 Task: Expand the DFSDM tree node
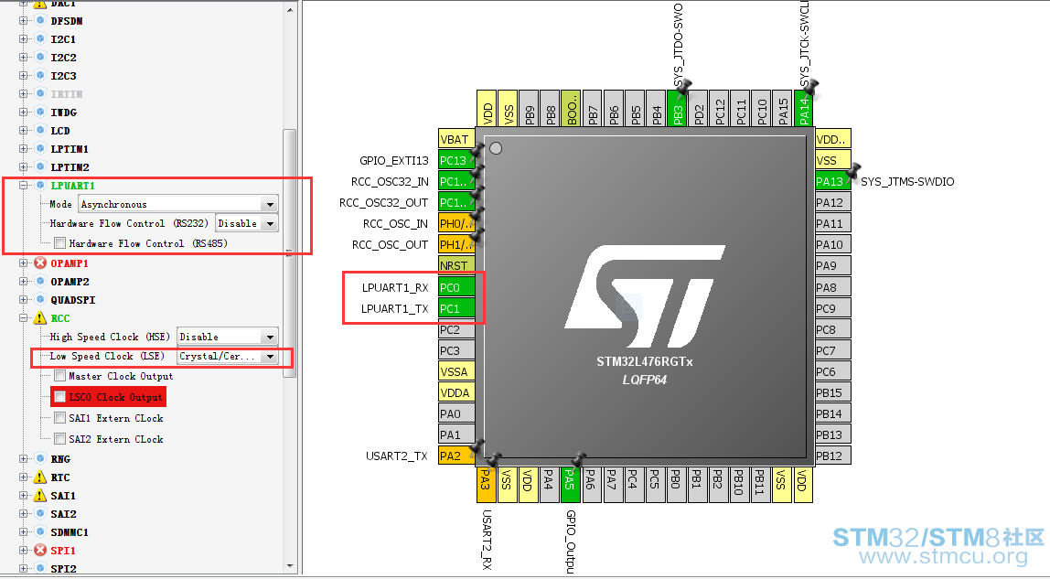(x=24, y=21)
